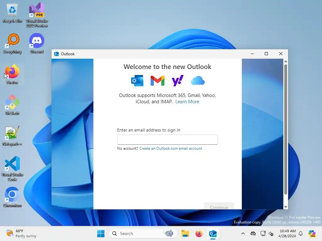Select the Everything search desktop icon
This screenshot has width=322, height=241.
(12, 43)
